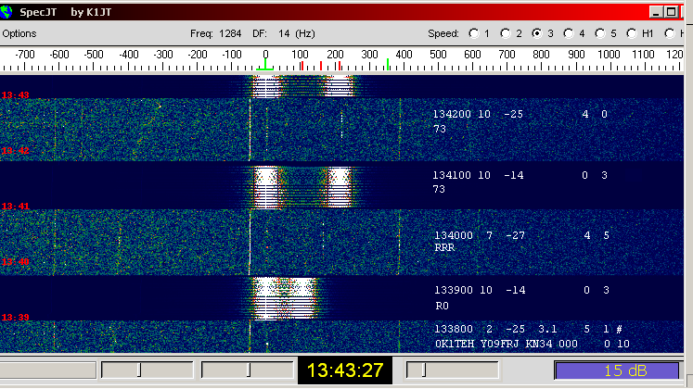Click the 0 Hz mark on frequency ruler
693x389 pixels.
pos(265,56)
